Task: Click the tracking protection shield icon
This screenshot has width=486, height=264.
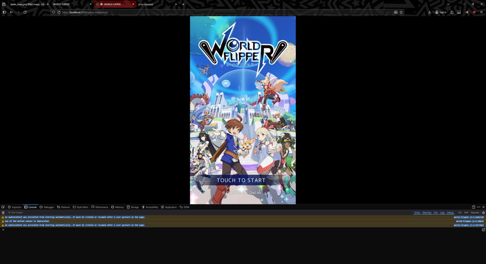Action: (53, 12)
